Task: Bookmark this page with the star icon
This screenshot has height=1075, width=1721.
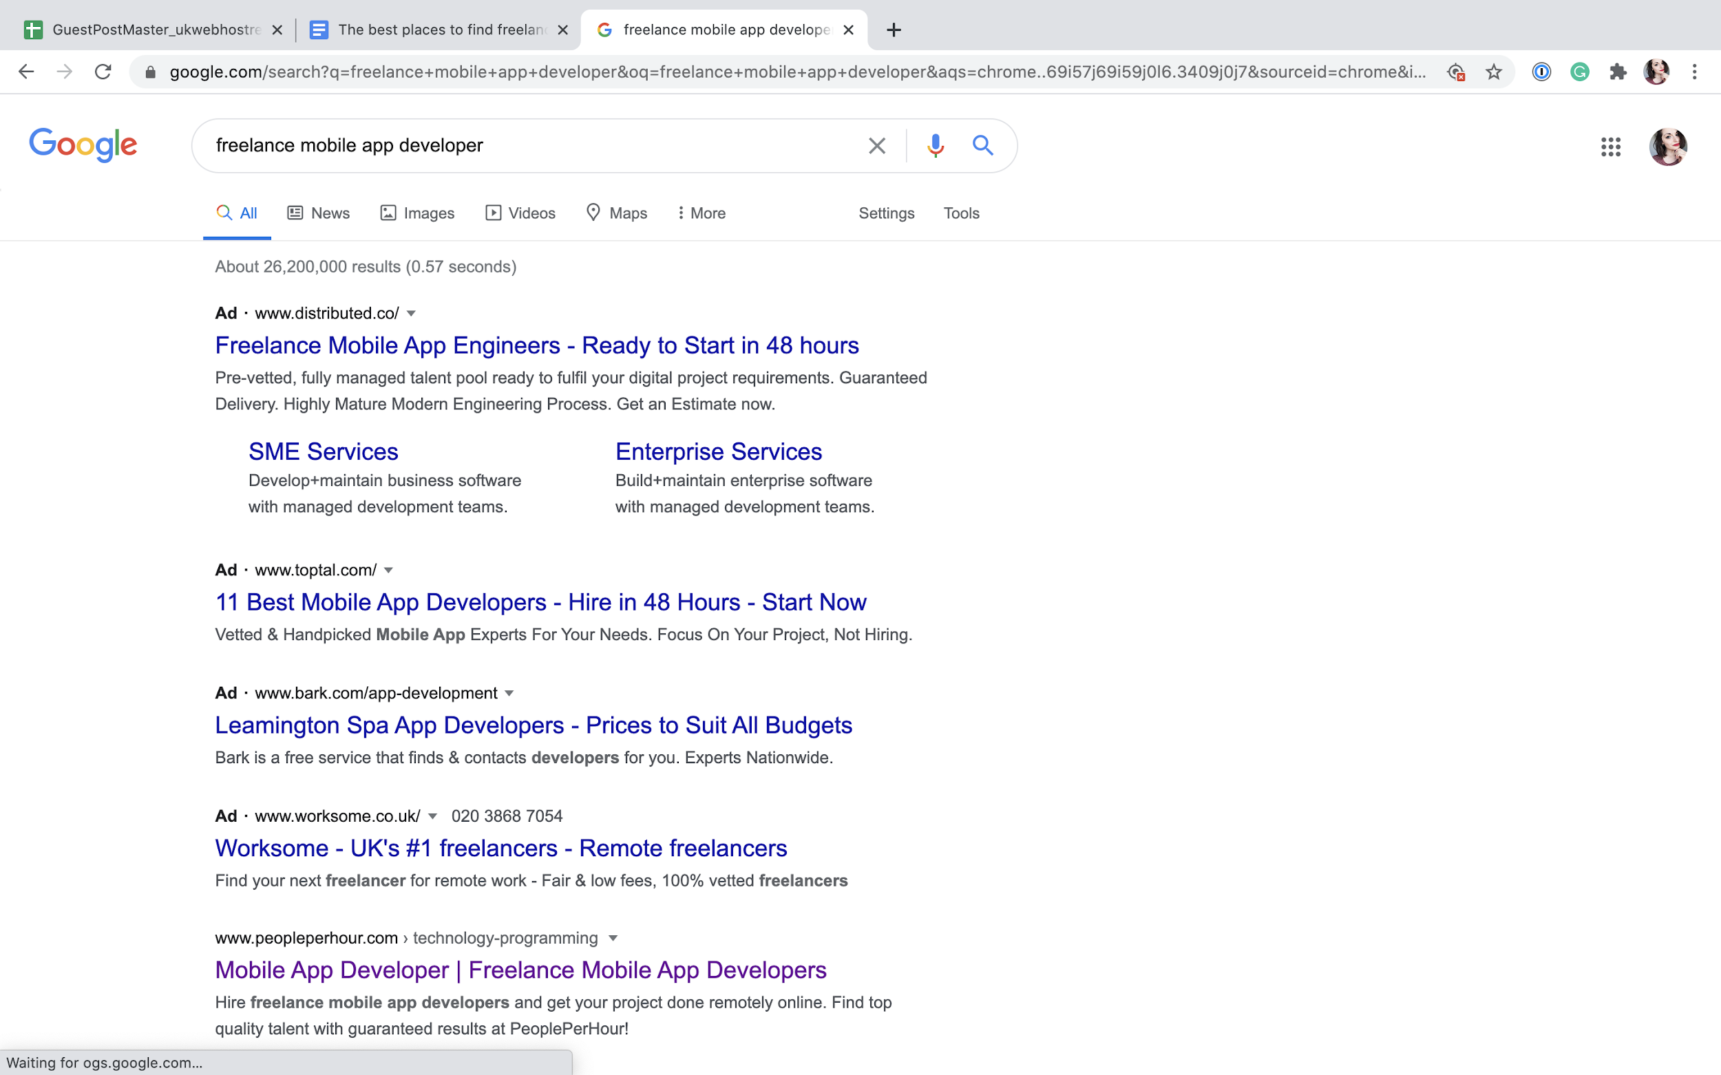Action: click(x=1493, y=72)
